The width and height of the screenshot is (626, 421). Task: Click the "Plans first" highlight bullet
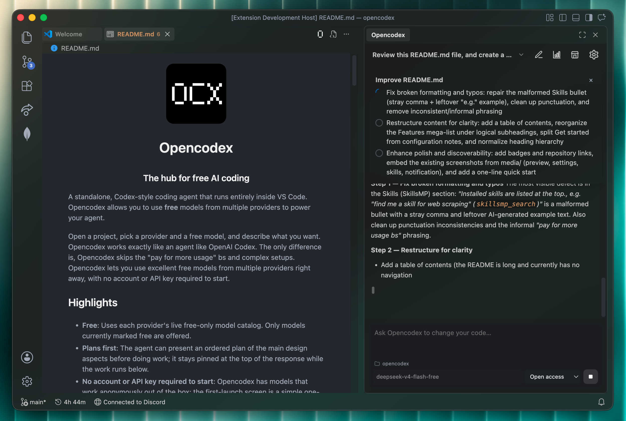pyautogui.click(x=203, y=359)
